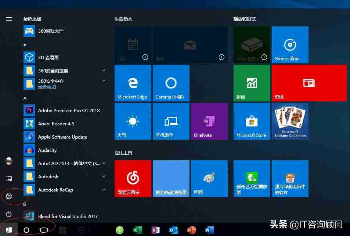Image resolution: width=350 pixels, height=236 pixels.
Task: Open the 爱奇艺万能播放器 tile
Action: (x=252, y=178)
